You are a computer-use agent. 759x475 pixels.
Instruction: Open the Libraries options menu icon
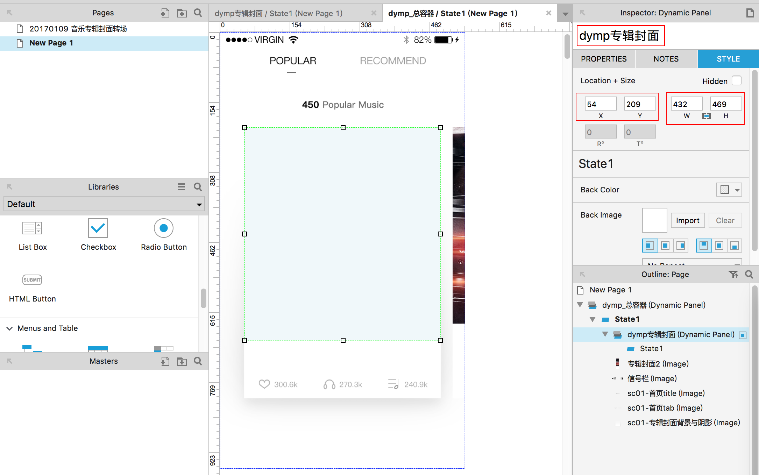point(181,187)
